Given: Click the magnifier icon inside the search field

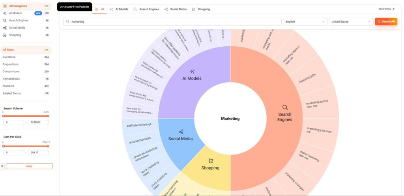Looking at the screenshot, I should coord(68,22).
